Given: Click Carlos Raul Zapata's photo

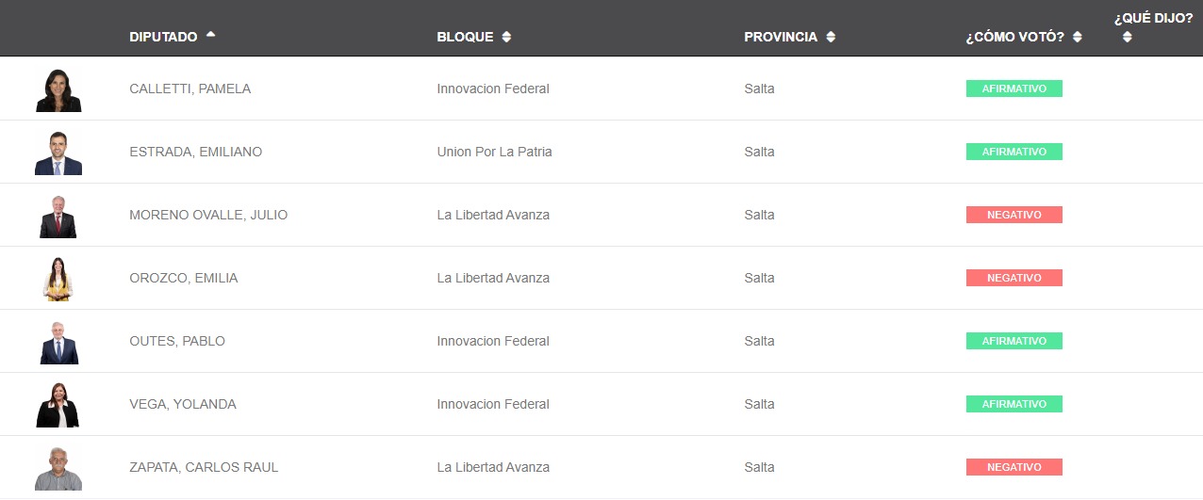Looking at the screenshot, I should [58, 469].
